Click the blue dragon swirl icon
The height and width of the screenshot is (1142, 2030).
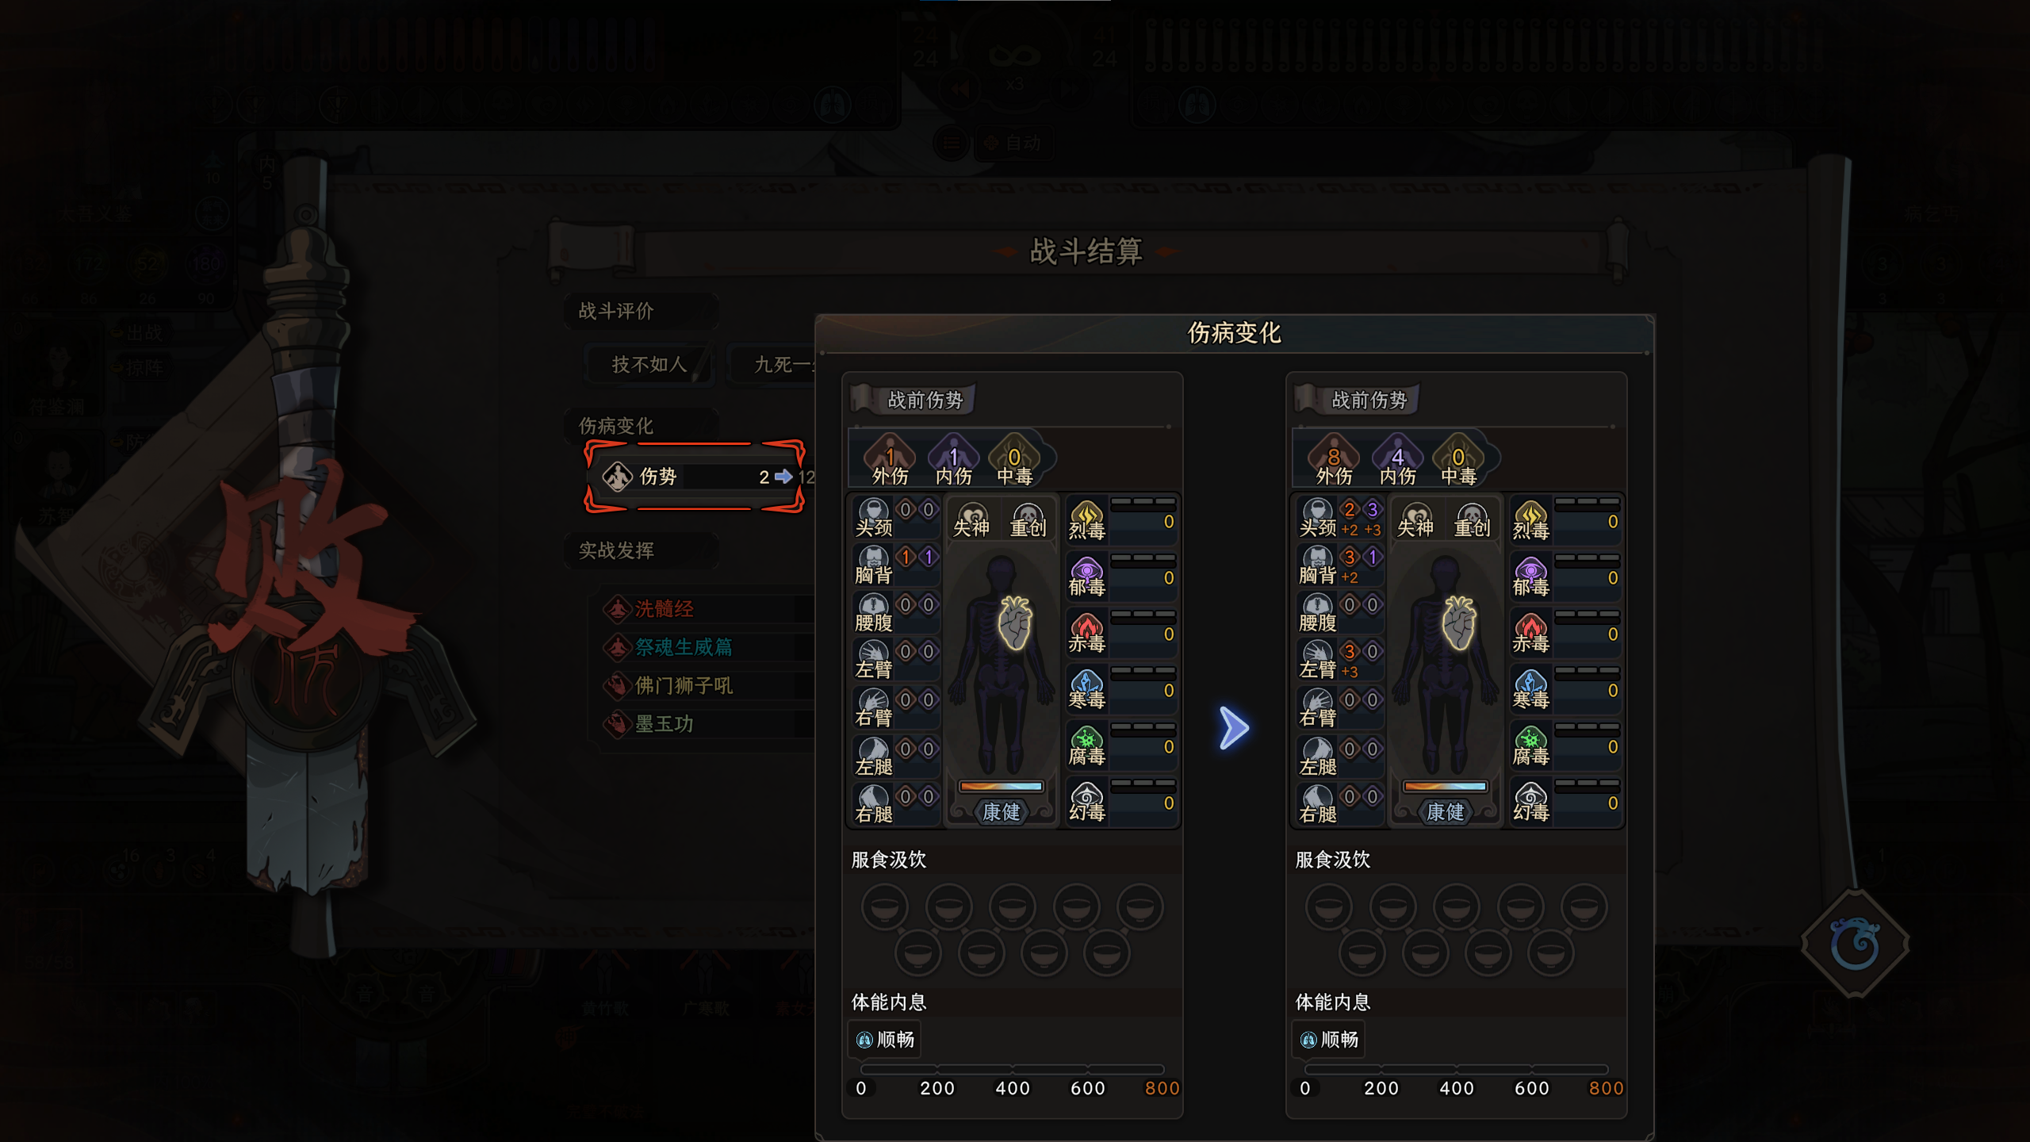point(1855,945)
